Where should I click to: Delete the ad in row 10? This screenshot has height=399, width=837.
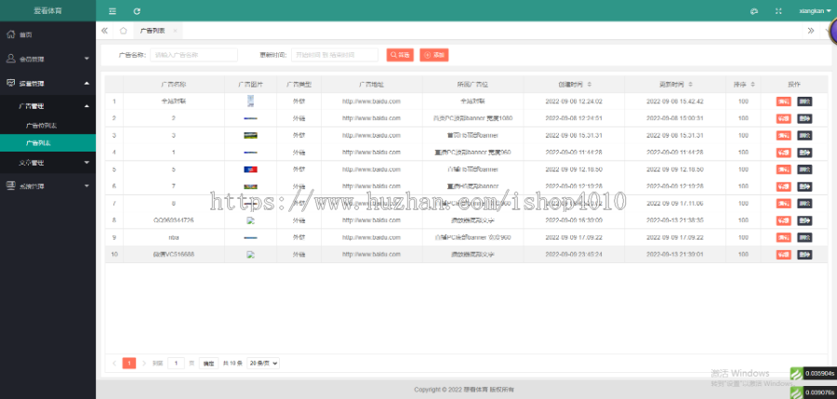[x=804, y=255]
